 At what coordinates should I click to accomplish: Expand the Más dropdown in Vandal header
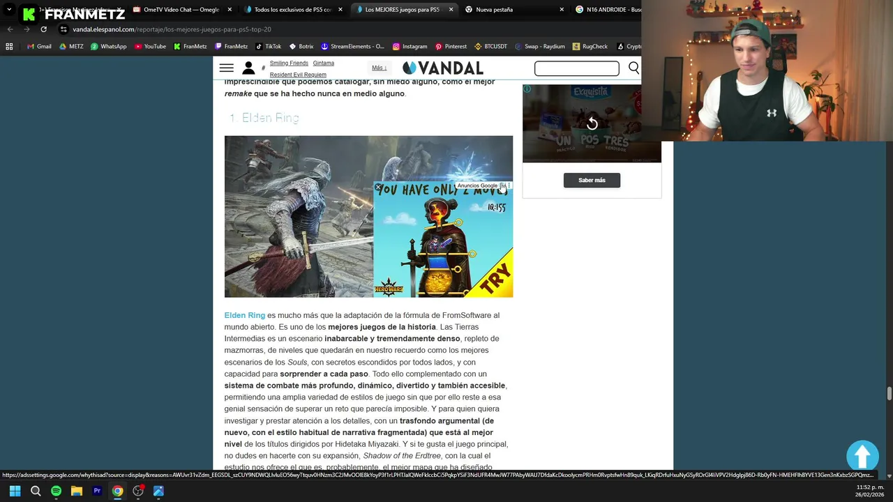click(379, 68)
